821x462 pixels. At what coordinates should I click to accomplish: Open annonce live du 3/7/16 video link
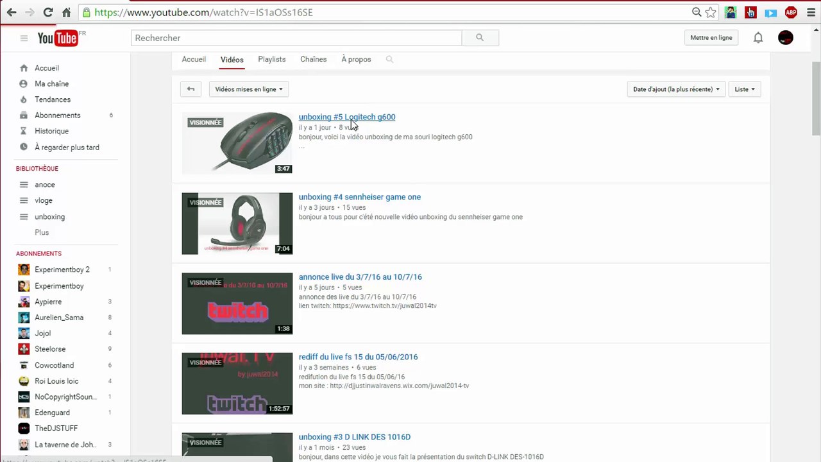pos(360,277)
